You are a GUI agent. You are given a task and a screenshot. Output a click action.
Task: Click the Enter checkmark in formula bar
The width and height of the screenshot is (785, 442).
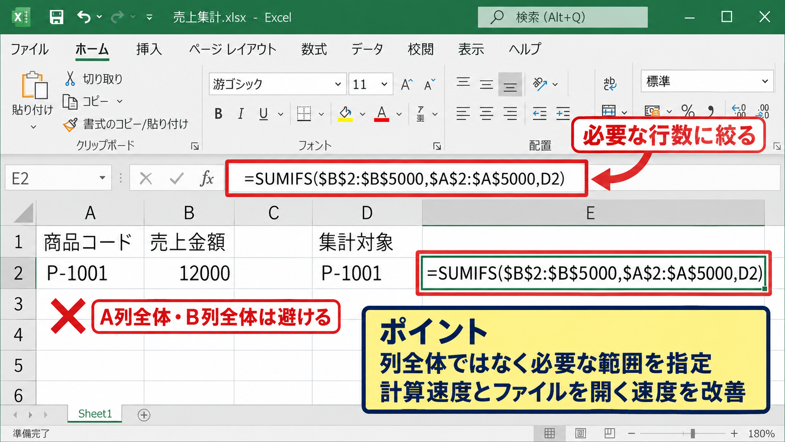[x=177, y=178]
